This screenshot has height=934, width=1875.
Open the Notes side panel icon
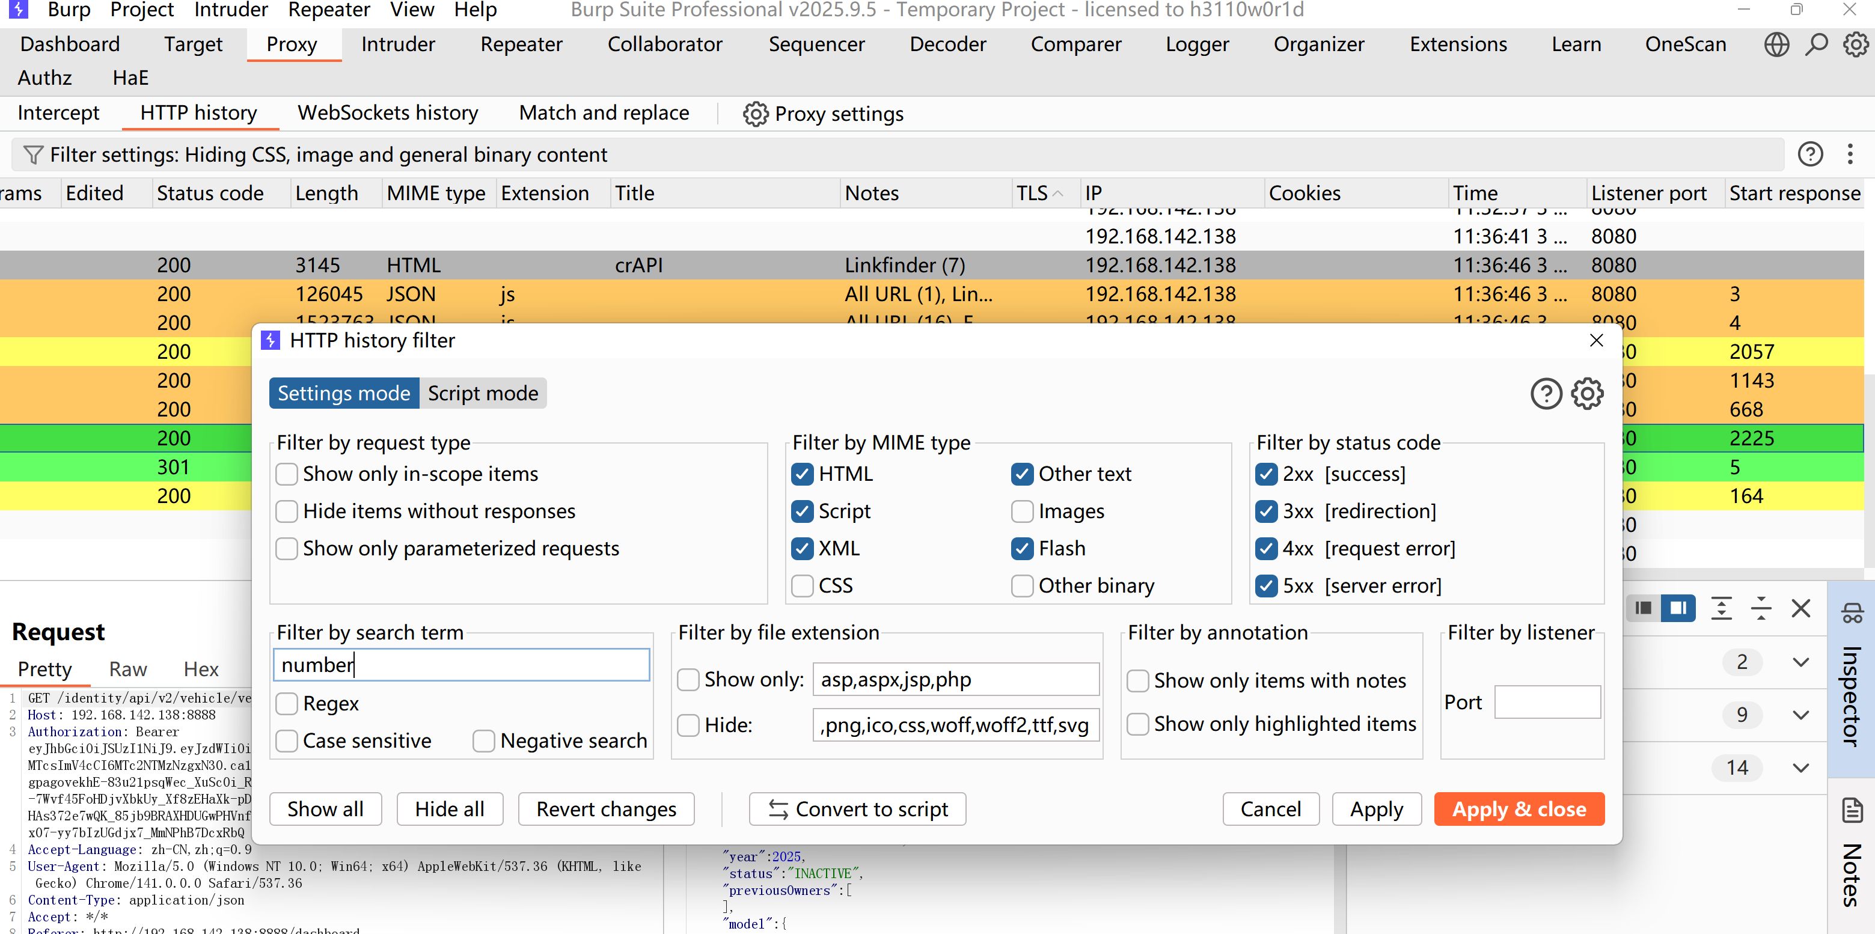pos(1852,810)
